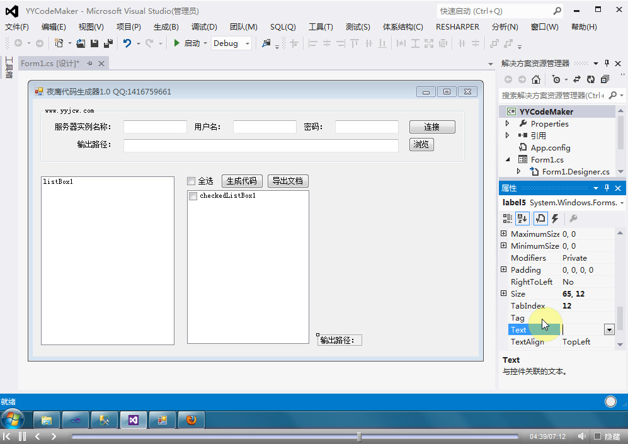Click the Sync with Active Document icon
The image size is (628, 444).
[577, 79]
